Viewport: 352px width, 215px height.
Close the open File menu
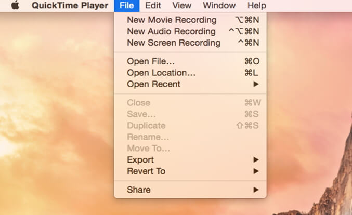(127, 6)
